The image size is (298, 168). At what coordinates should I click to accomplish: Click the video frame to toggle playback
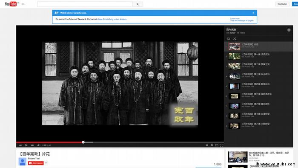120,83
